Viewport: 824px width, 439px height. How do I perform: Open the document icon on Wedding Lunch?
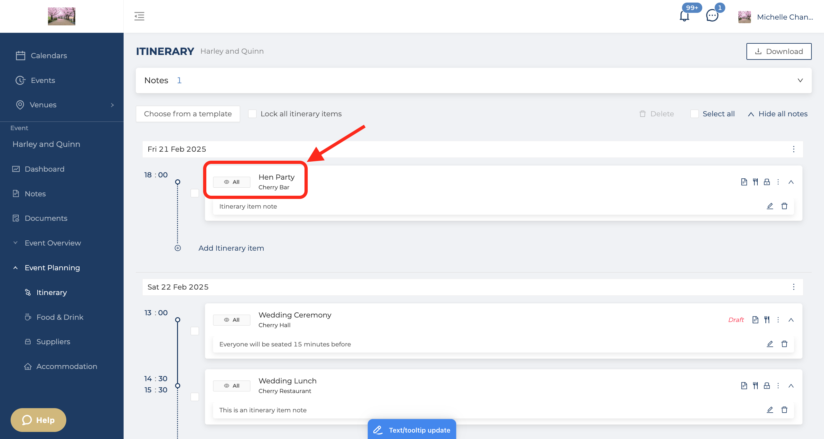744,386
